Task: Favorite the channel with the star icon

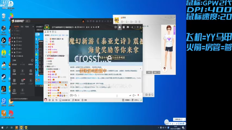Action: [x=91, y=27]
